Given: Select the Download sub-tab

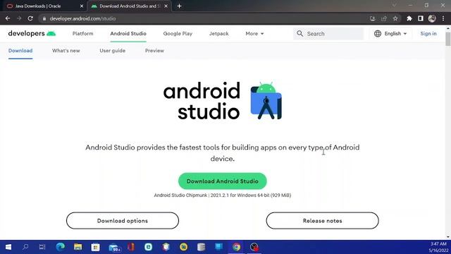Looking at the screenshot, I should pos(20,50).
